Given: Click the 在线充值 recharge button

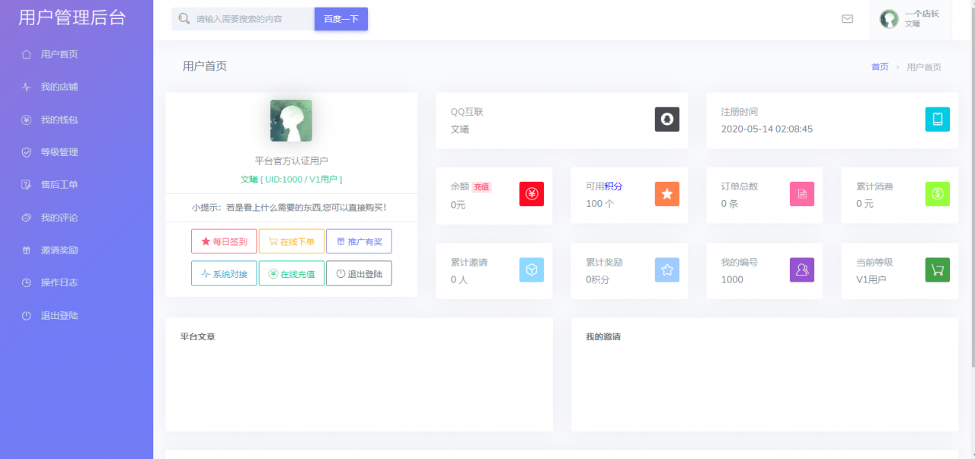Looking at the screenshot, I should pos(291,273).
